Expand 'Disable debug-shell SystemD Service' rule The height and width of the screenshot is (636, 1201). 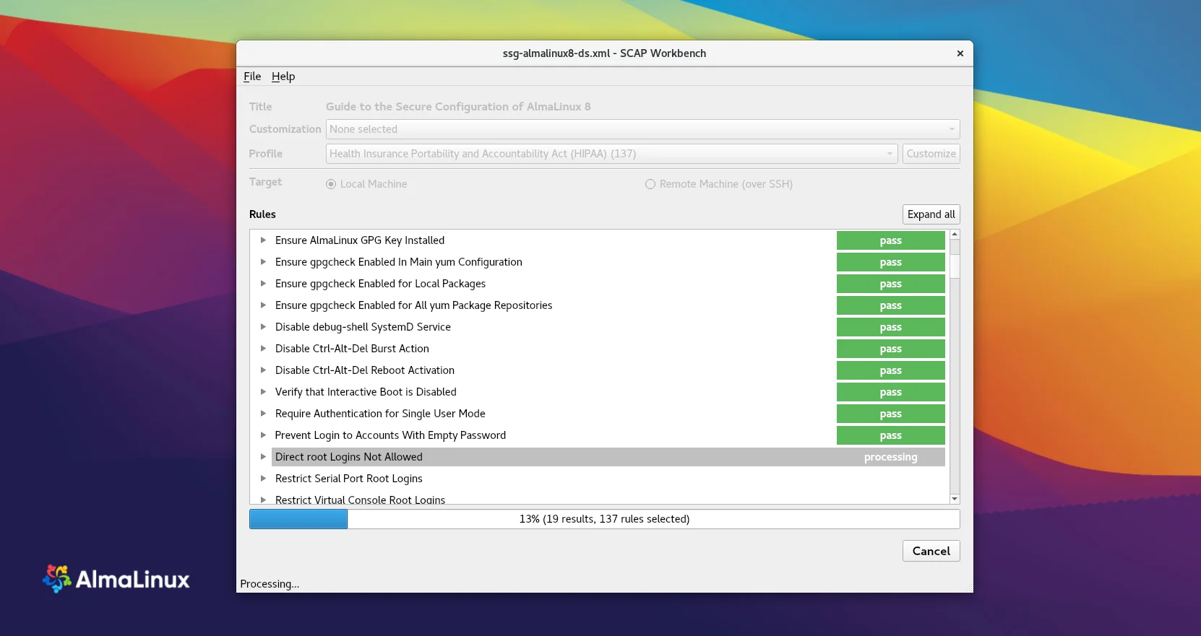pos(263,327)
